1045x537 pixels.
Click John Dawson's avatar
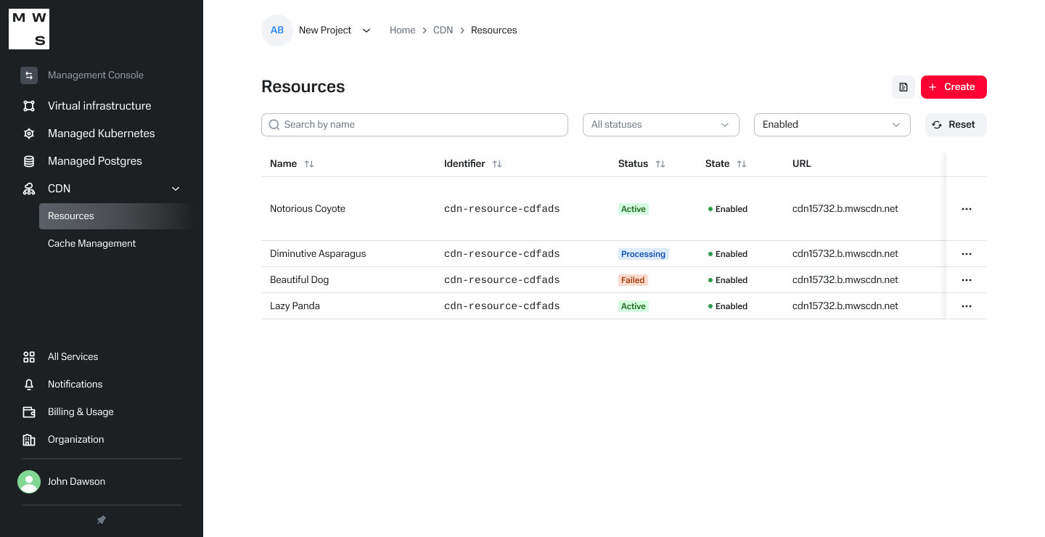[x=29, y=482]
